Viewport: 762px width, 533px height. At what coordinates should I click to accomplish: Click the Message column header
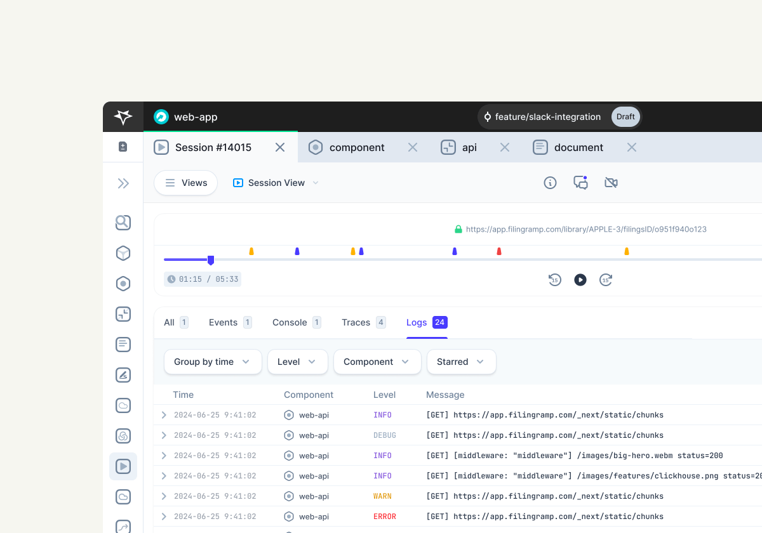pyautogui.click(x=445, y=395)
